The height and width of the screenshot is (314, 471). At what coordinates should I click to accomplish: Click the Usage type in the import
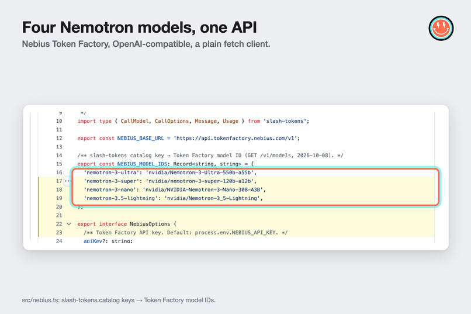(x=230, y=121)
